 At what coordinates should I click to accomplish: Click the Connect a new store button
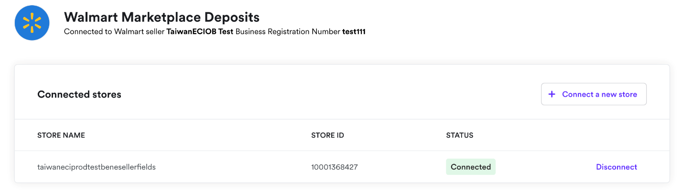[x=594, y=94]
